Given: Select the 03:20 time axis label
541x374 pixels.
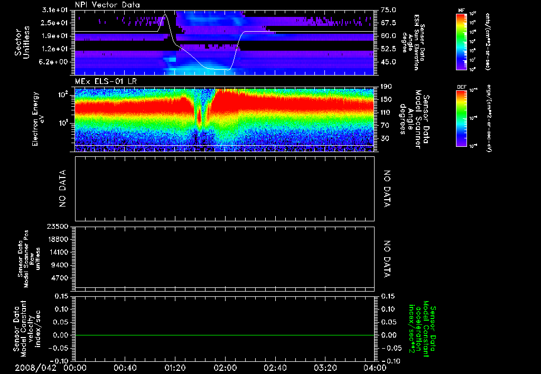Looking at the screenshot, I should click(x=325, y=368).
